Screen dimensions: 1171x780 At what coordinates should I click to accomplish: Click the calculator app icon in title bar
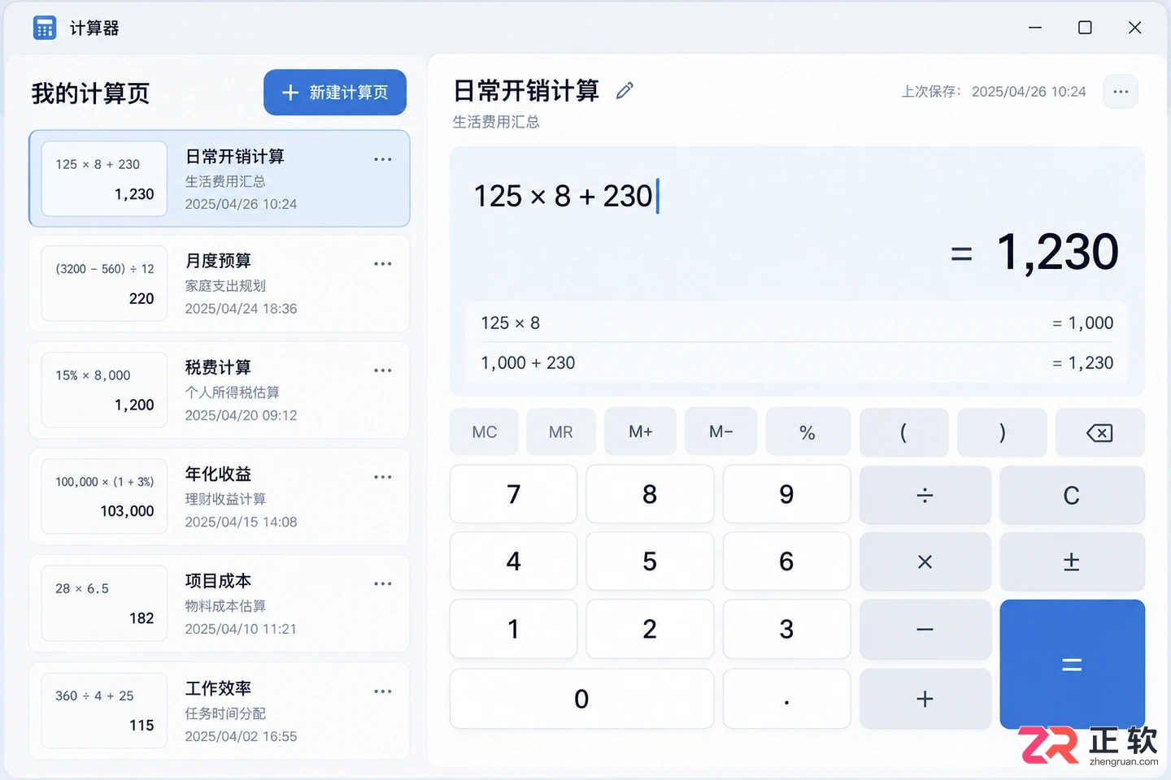click(45, 28)
